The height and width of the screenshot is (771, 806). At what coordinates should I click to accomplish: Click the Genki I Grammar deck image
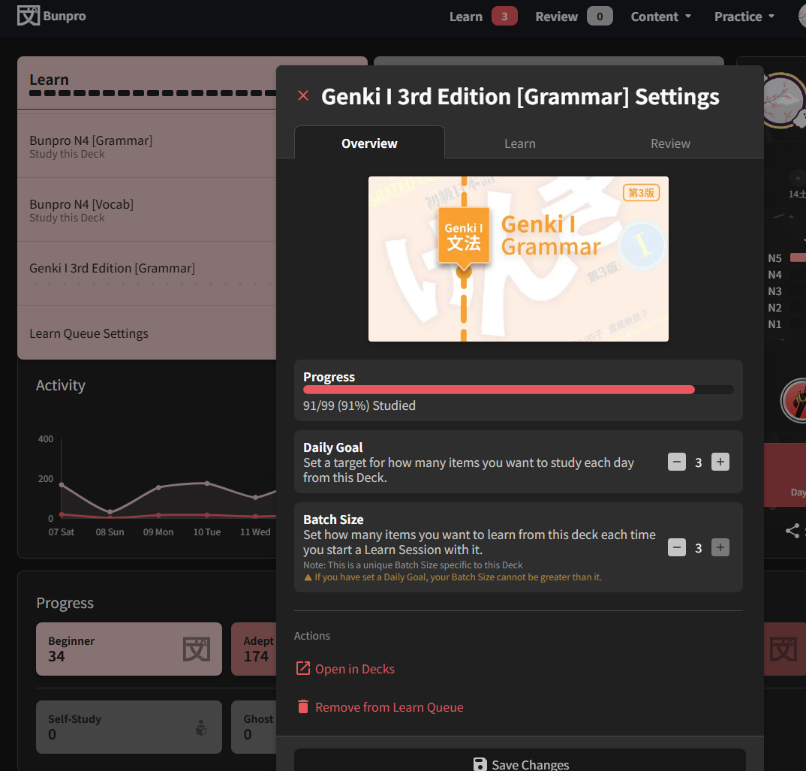(518, 259)
